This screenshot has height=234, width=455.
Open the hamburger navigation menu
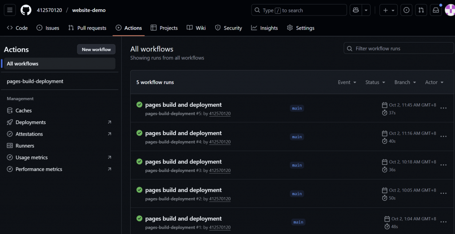tap(10, 10)
